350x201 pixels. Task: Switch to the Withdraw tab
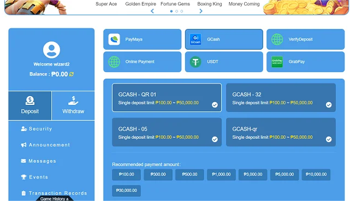pyautogui.click(x=73, y=105)
